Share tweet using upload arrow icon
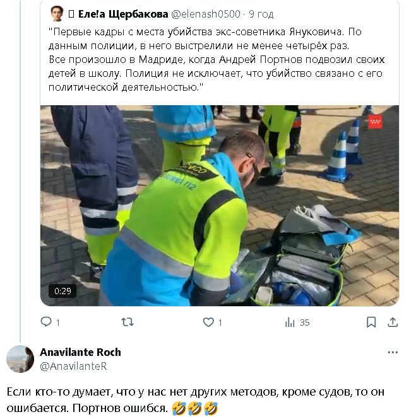 point(393,322)
